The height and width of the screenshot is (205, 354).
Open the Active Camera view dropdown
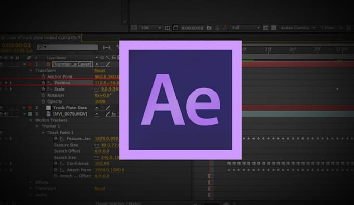(298, 28)
